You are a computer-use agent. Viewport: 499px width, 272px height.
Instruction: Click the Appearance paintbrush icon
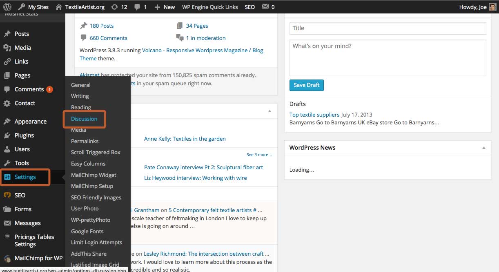(x=7, y=122)
